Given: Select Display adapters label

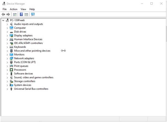Looking at the screenshot, I should [x=23, y=35].
